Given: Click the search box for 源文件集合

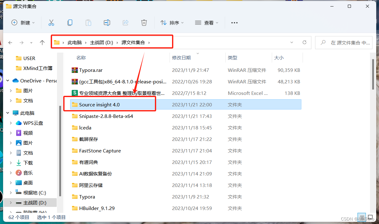Looking at the screenshot, I should pos(344,42).
